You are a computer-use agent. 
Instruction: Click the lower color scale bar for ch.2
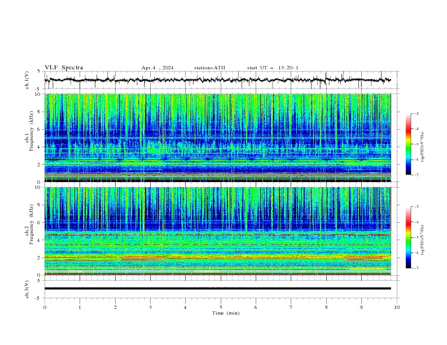[408, 237]
